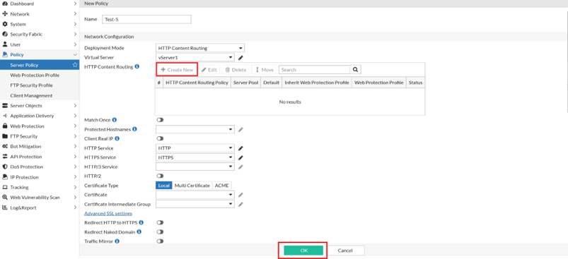Open the Deployment Mode dropdown
The width and height of the screenshot is (568, 259).
click(x=200, y=48)
